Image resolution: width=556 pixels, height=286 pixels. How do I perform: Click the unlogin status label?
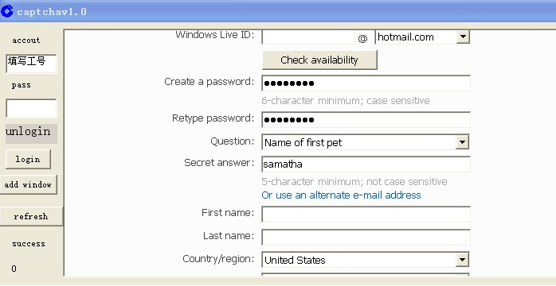click(31, 133)
